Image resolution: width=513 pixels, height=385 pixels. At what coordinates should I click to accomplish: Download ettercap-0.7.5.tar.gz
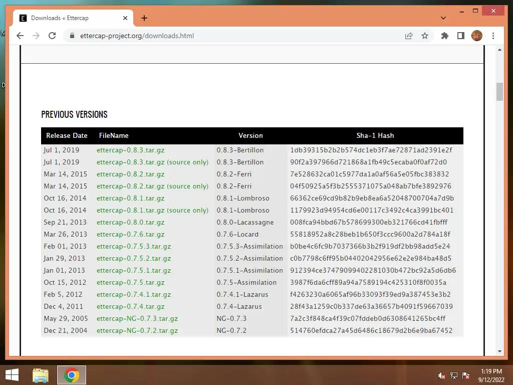coord(131,283)
